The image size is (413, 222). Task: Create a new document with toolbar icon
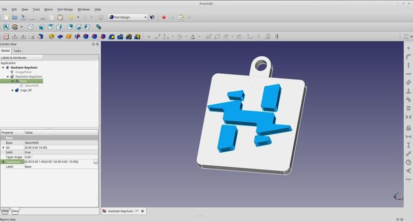6,18
